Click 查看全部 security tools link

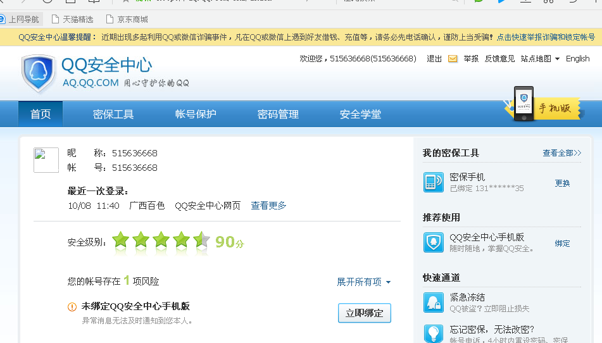pyautogui.click(x=561, y=153)
